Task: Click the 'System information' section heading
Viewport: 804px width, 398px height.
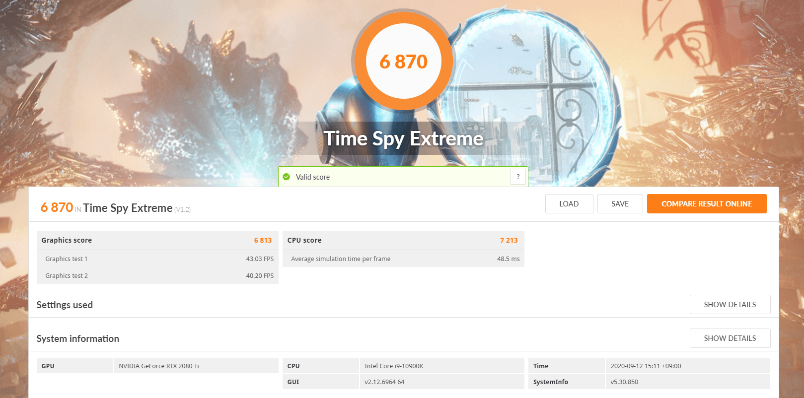Action: [x=78, y=338]
